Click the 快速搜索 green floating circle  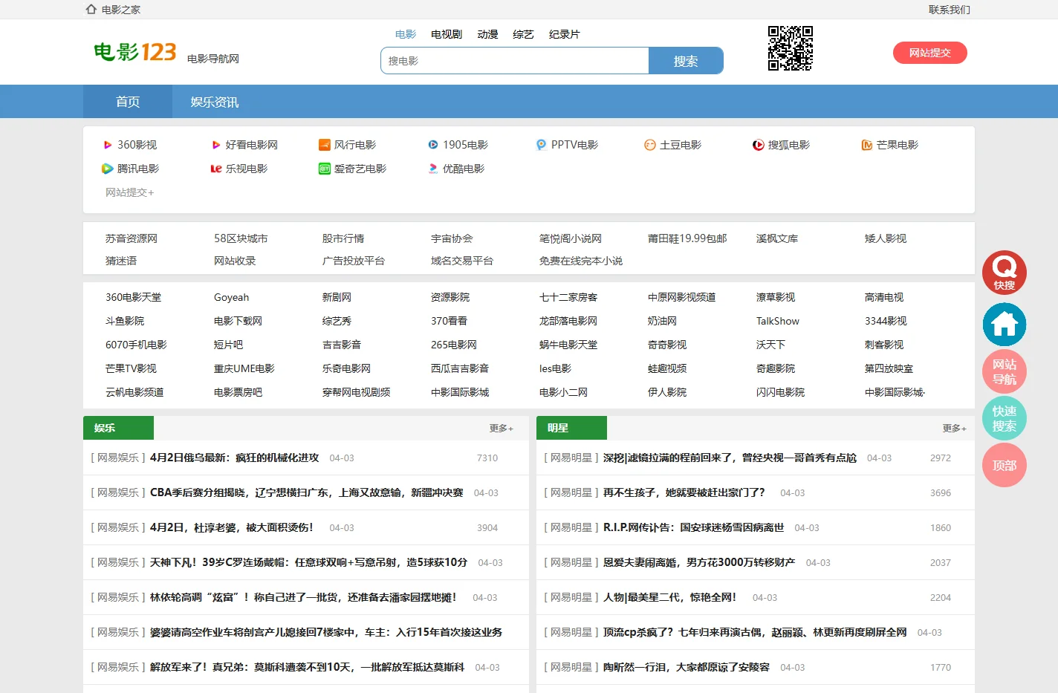click(1005, 418)
